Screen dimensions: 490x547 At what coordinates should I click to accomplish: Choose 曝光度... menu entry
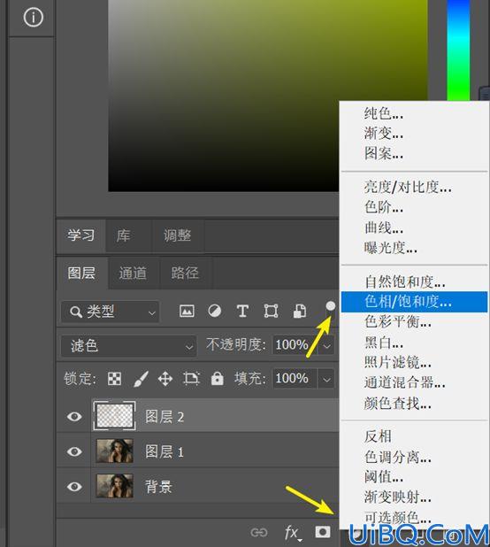tap(414, 248)
